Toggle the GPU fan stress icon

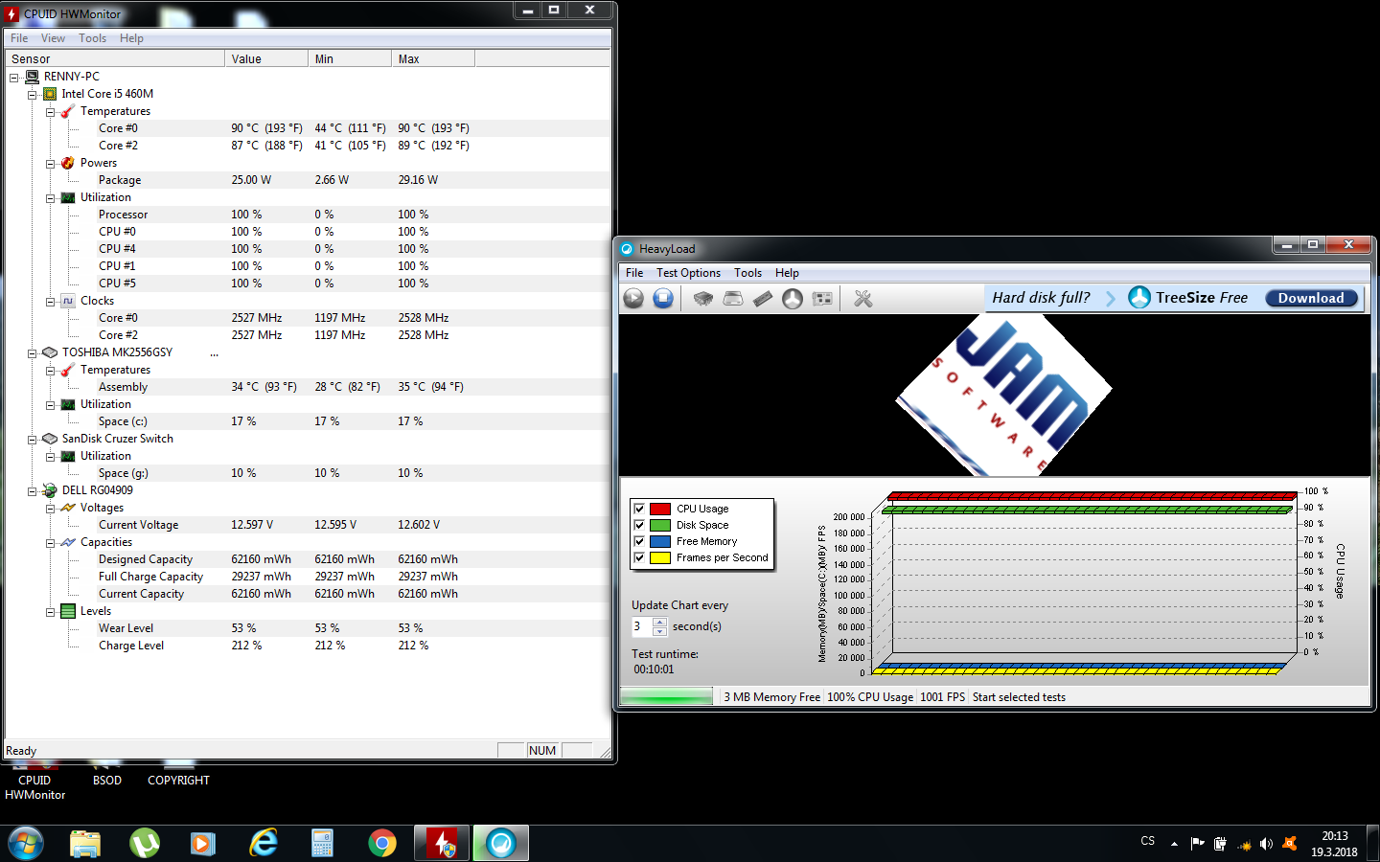[x=793, y=299]
